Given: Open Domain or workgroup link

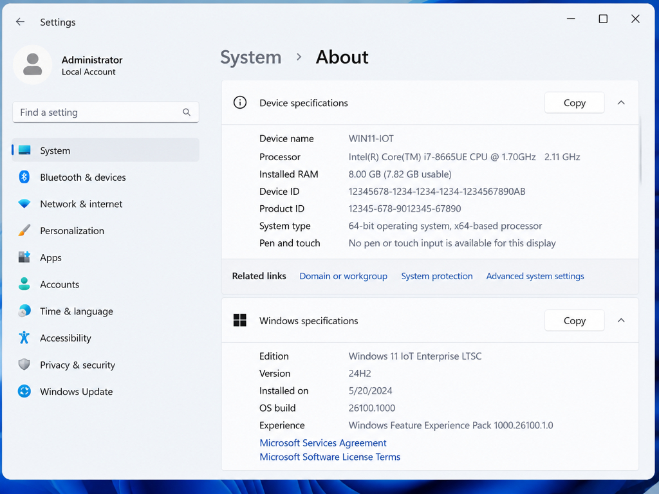Looking at the screenshot, I should 344,276.
